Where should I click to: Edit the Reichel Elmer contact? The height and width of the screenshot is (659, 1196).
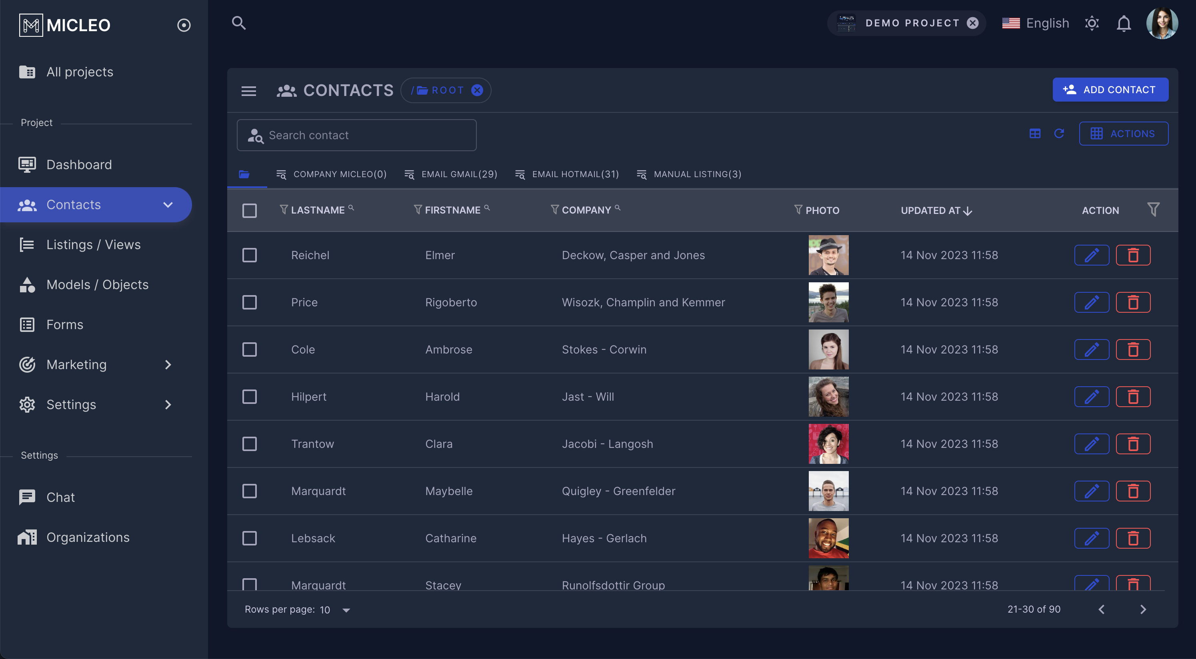[x=1091, y=255]
